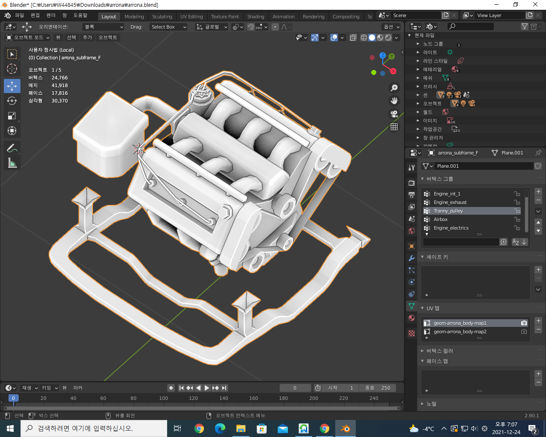Open the Texture properties checker tab
The width and height of the screenshot is (546, 437).
(411, 333)
